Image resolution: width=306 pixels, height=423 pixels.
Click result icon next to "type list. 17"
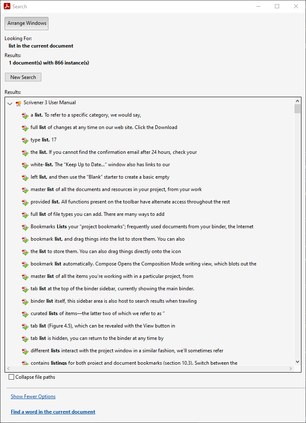tap(25, 140)
